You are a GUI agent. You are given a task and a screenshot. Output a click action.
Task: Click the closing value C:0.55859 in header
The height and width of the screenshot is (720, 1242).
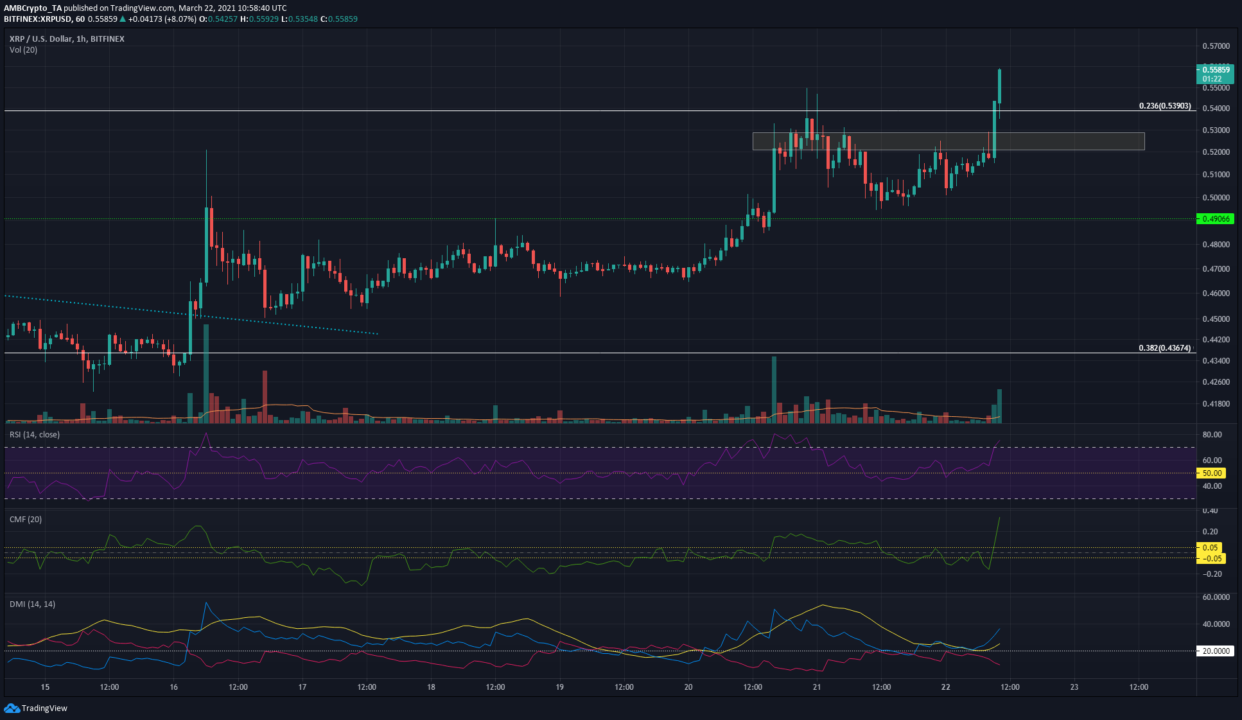point(340,19)
